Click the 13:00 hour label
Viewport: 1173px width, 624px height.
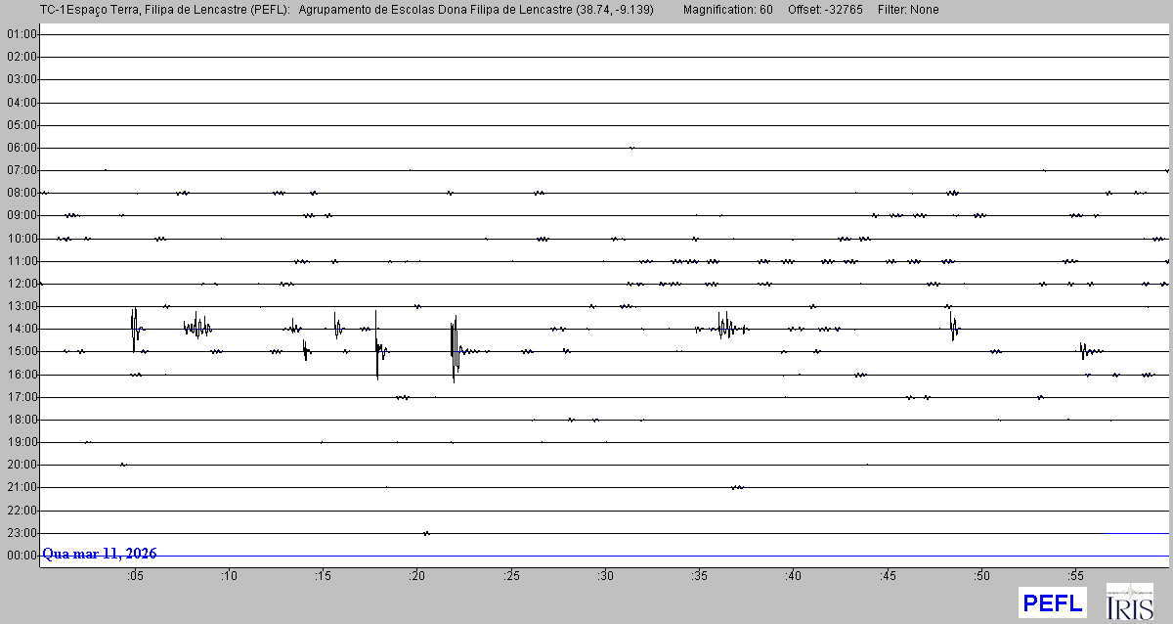coord(22,306)
